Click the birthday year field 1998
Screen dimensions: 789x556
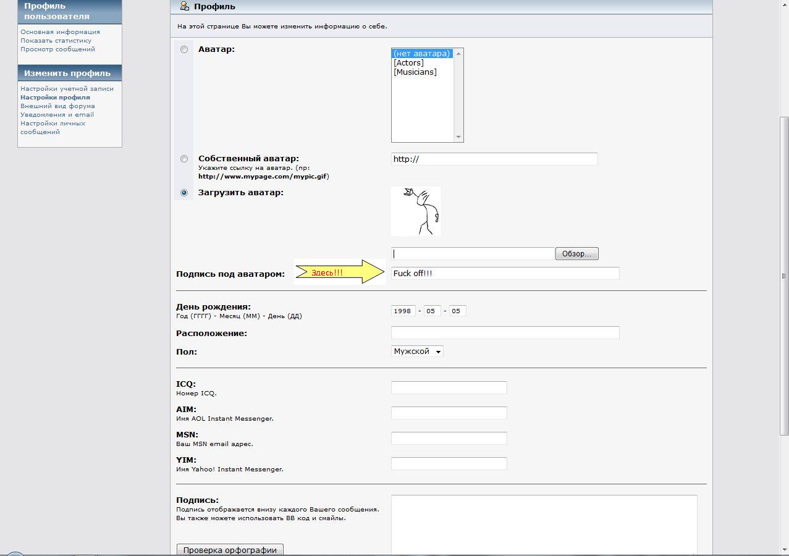click(x=403, y=311)
